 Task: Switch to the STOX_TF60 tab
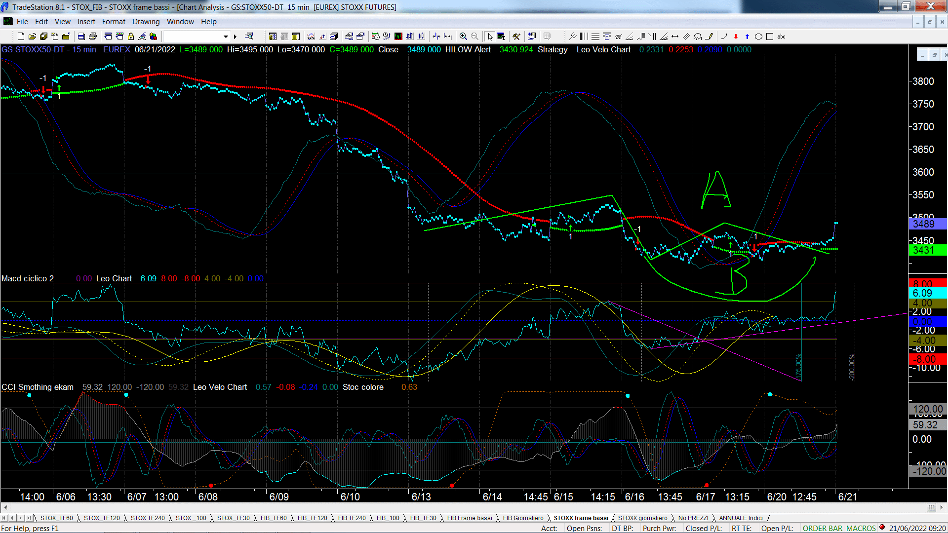56,518
